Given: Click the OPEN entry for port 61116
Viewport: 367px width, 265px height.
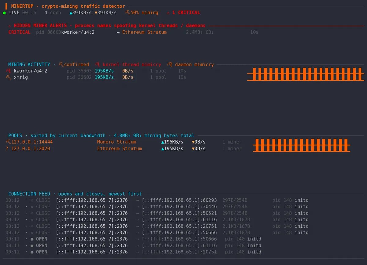Looking at the screenshot, I should click(133, 245).
